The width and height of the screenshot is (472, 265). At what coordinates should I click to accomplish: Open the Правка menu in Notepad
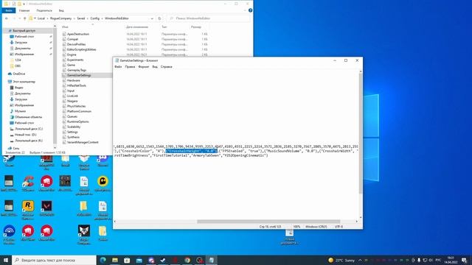pos(130,67)
